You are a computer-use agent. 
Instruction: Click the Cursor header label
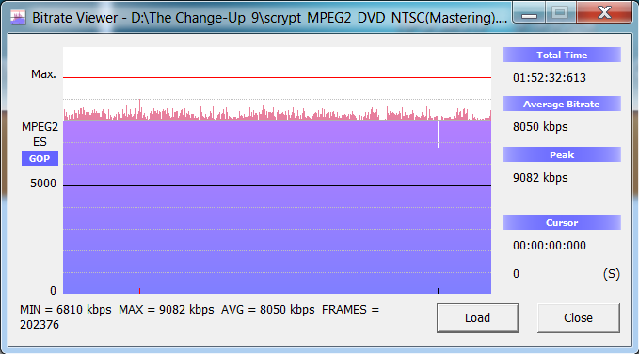click(x=562, y=223)
